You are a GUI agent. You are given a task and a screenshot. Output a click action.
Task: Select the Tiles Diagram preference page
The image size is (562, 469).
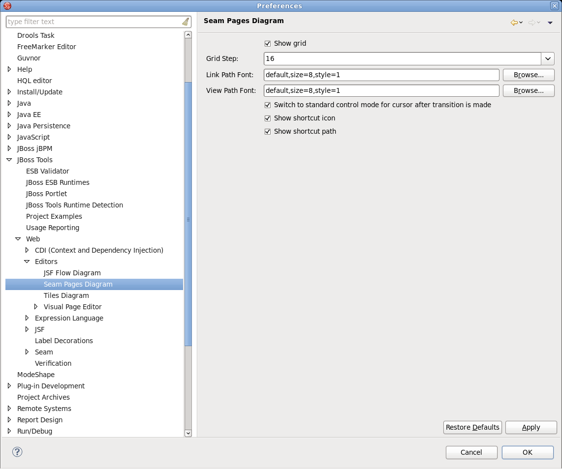pyautogui.click(x=66, y=295)
